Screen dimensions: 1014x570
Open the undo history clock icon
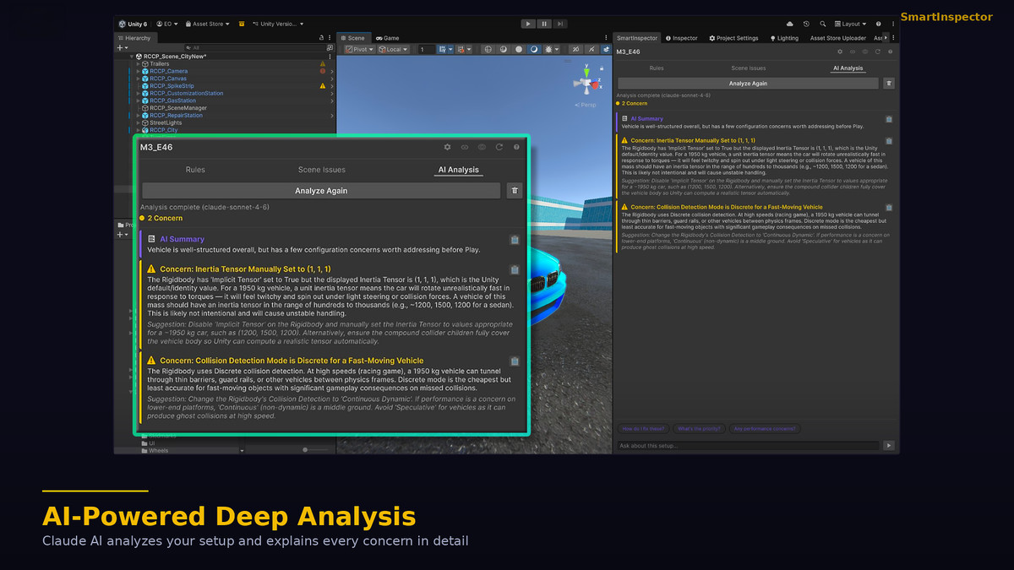click(806, 24)
